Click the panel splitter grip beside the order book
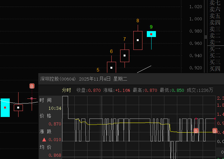 [206, 37]
